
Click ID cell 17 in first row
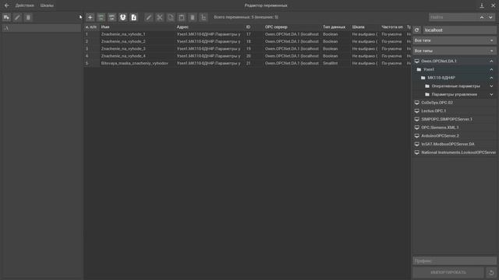(248, 34)
